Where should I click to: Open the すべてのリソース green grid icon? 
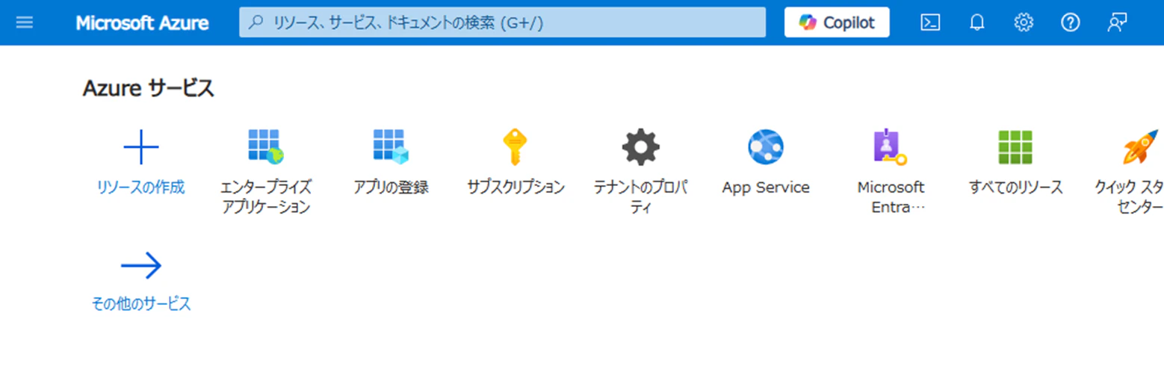tap(1015, 147)
